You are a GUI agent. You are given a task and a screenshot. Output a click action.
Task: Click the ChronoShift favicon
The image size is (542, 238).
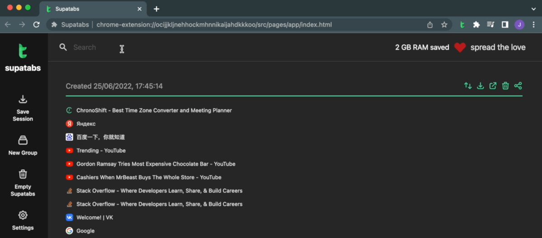pos(69,110)
